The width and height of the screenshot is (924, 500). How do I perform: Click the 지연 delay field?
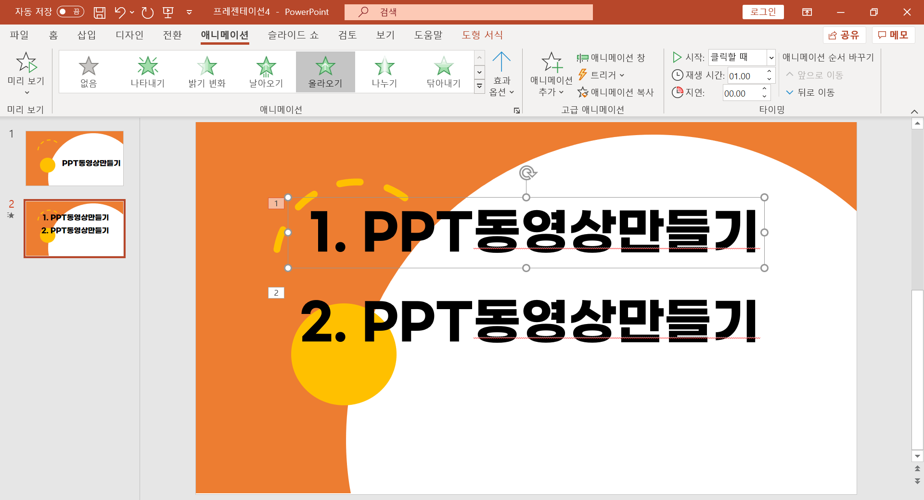741,93
